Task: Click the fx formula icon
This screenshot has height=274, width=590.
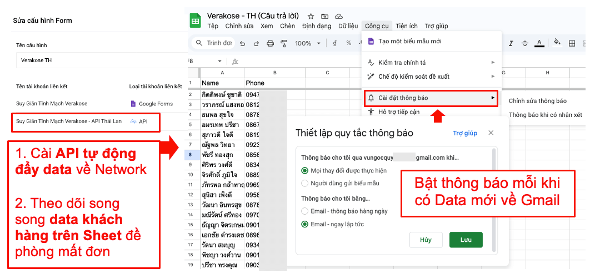Action: [235, 62]
